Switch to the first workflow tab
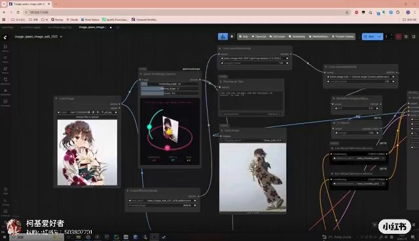The image size is (419, 241). [x=7, y=28]
